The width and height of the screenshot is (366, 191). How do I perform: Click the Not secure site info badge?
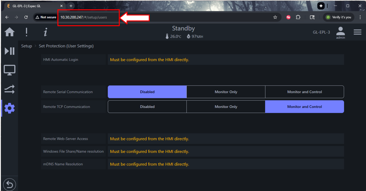(46, 17)
